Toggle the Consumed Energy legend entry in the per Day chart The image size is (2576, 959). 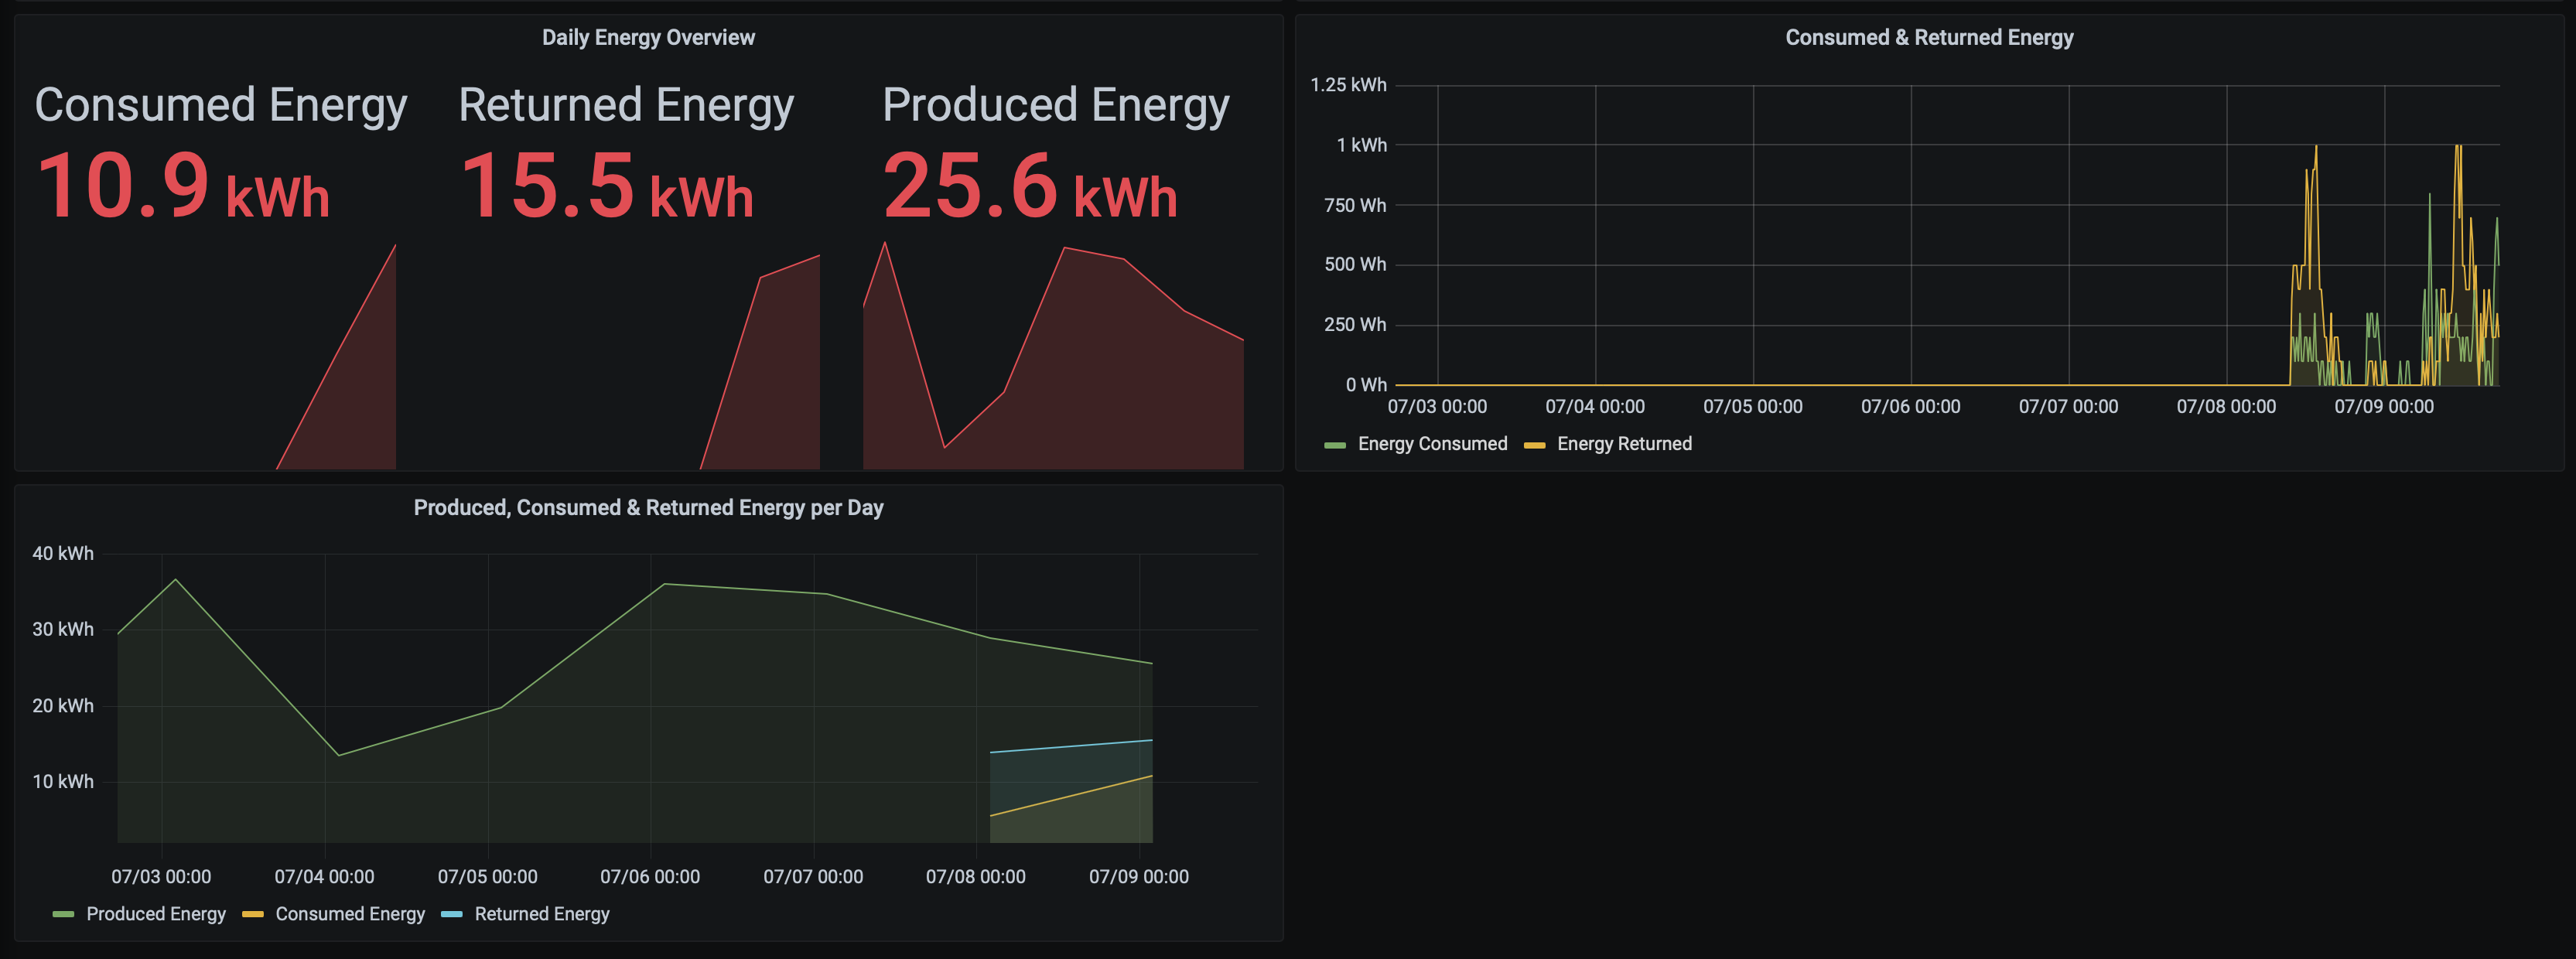(x=350, y=914)
